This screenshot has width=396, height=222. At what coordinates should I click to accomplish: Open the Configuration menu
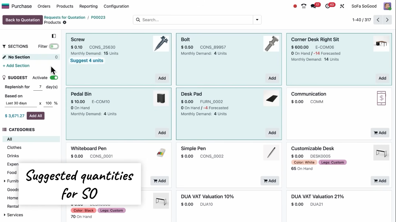116,6
